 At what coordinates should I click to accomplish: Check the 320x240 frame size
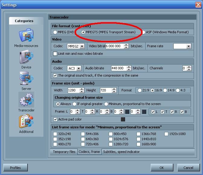(55, 134)
